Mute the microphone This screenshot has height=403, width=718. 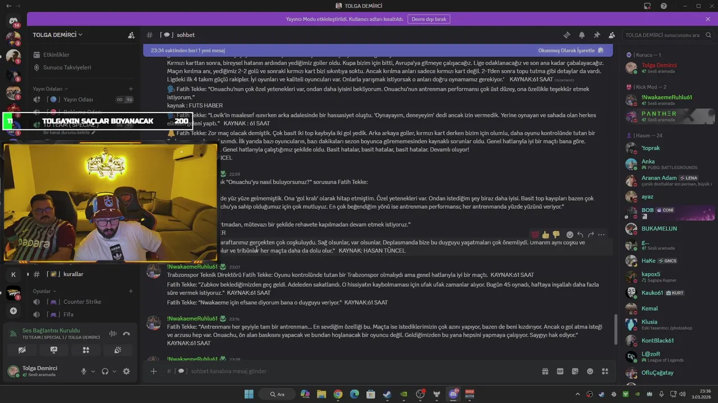click(x=84, y=371)
